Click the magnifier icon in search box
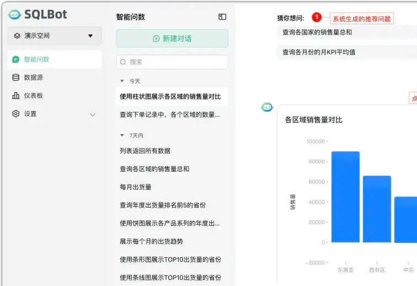The image size is (417, 286). point(123,62)
